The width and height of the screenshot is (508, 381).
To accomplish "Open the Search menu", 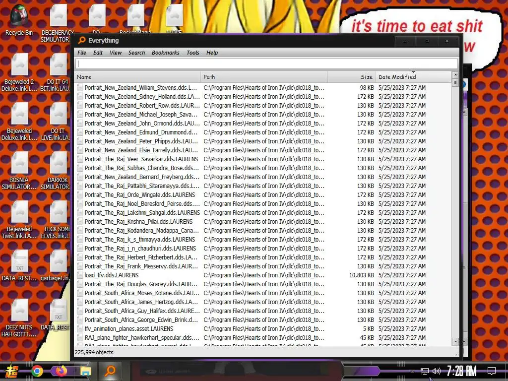I will pos(136,53).
